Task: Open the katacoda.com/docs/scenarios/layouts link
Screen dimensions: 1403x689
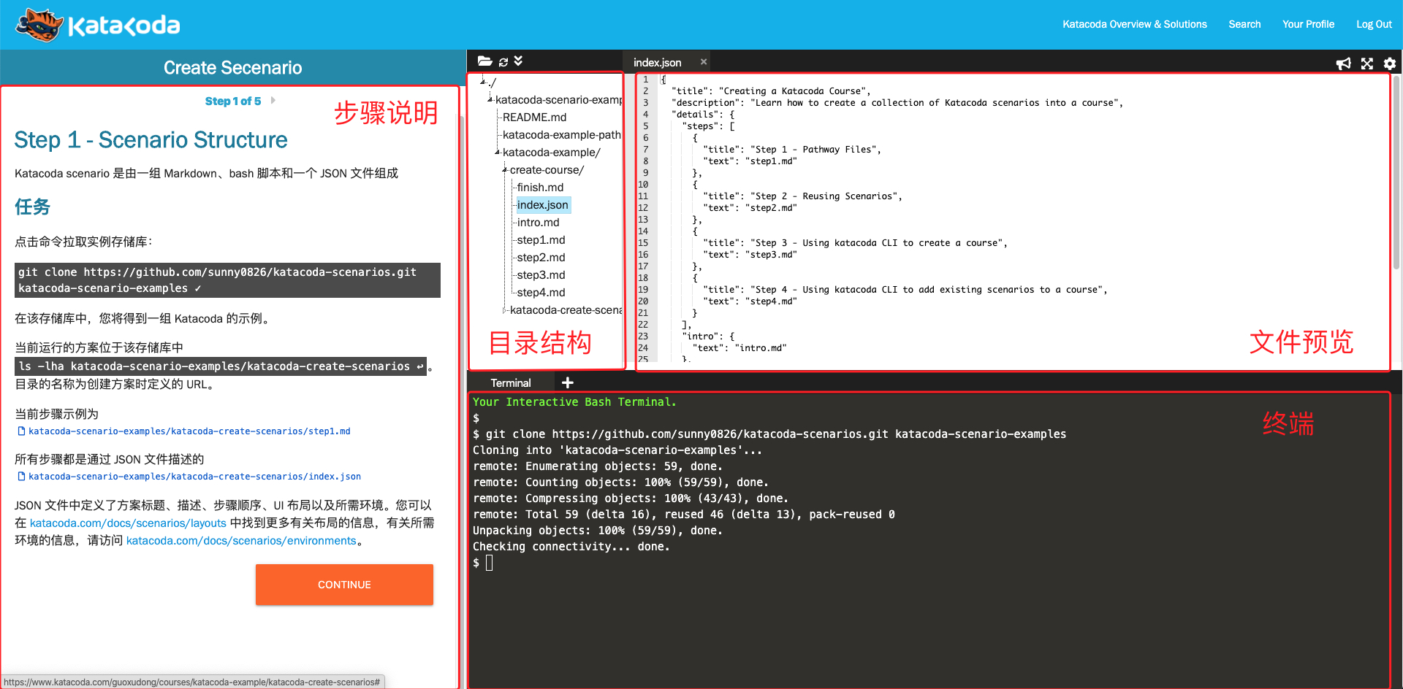Action: [x=128, y=523]
